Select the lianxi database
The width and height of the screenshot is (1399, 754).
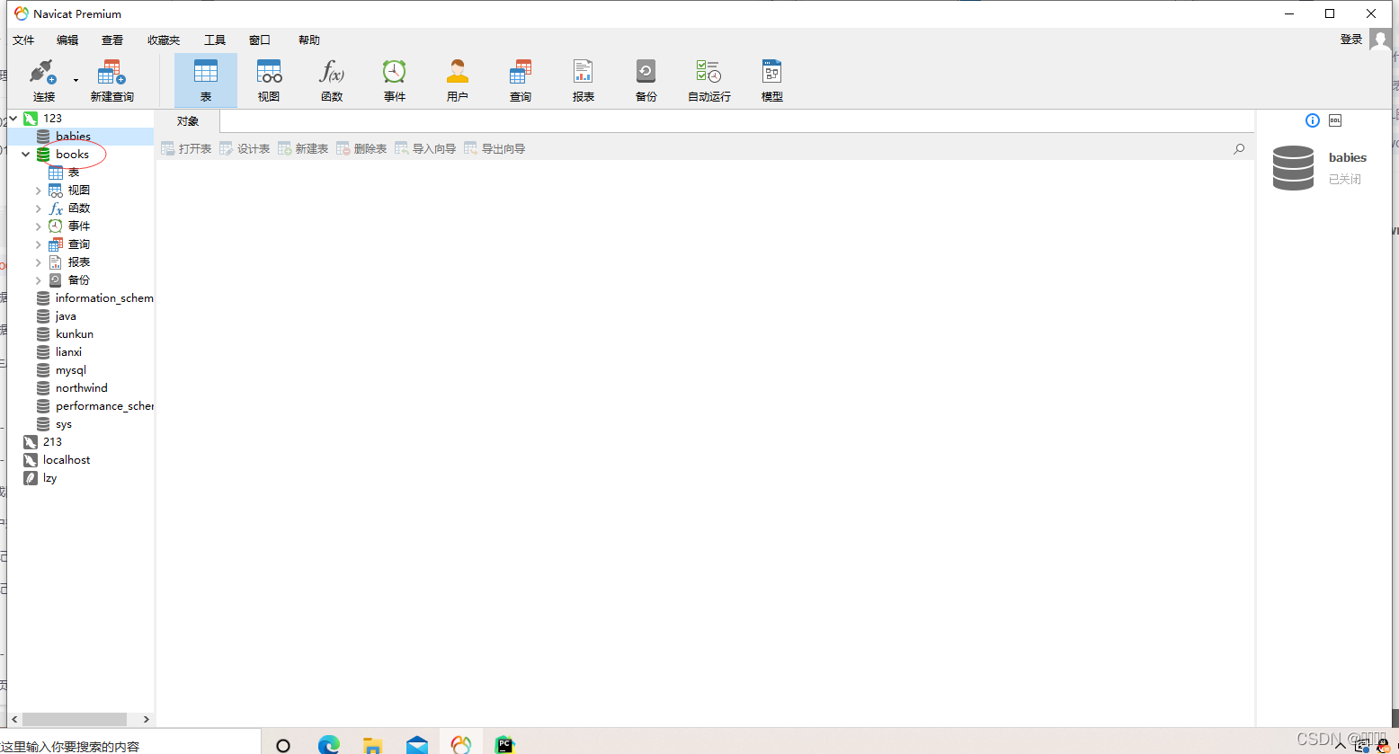(68, 352)
